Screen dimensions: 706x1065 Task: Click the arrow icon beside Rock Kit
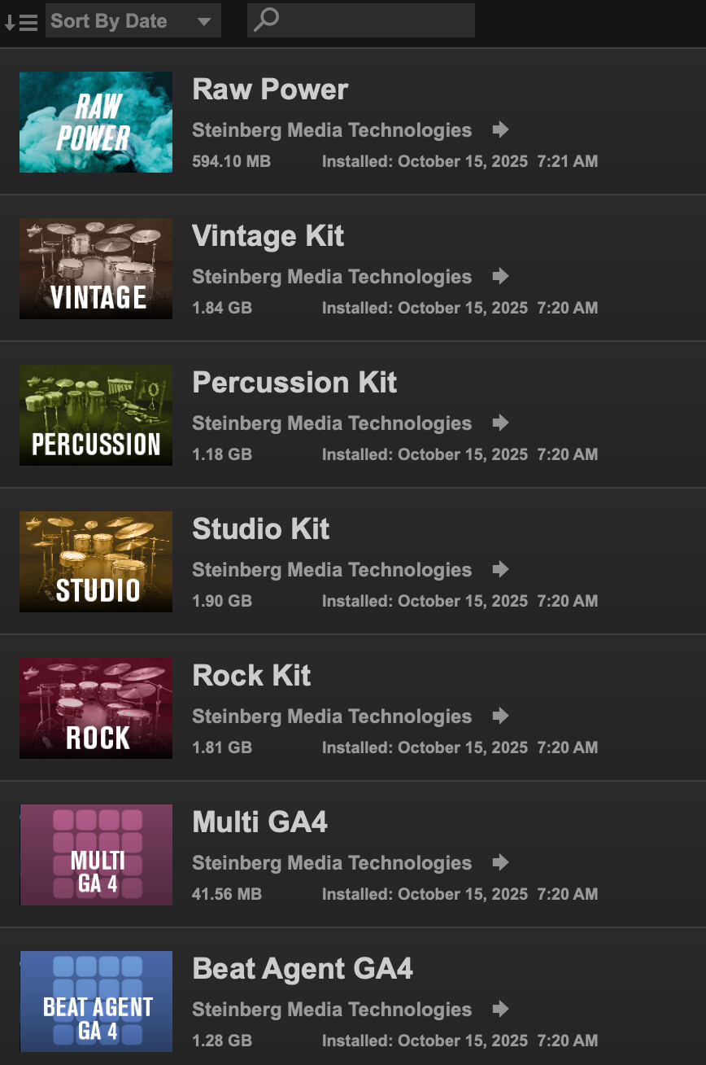tap(500, 716)
